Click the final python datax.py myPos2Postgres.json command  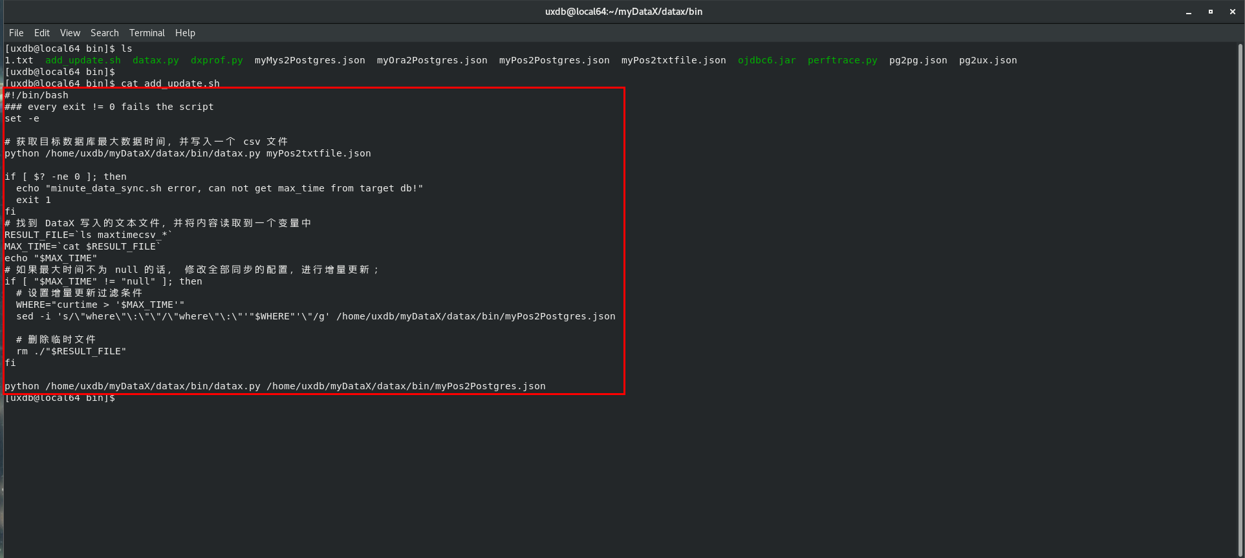click(275, 386)
